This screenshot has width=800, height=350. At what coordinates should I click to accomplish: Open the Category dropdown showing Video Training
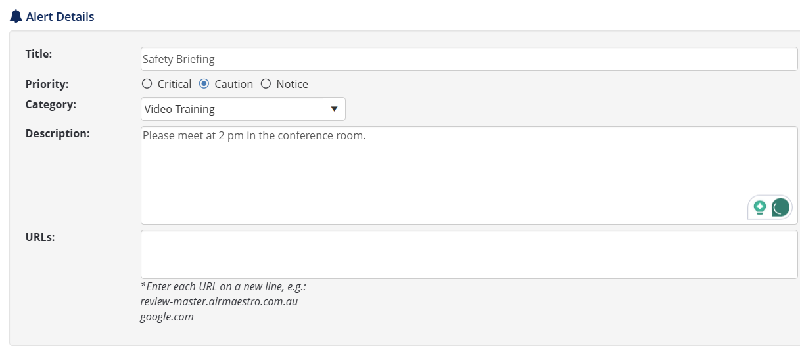232,109
